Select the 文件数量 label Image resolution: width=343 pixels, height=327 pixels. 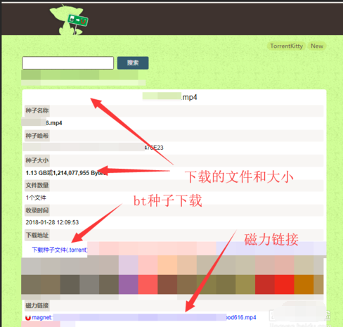[37, 186]
